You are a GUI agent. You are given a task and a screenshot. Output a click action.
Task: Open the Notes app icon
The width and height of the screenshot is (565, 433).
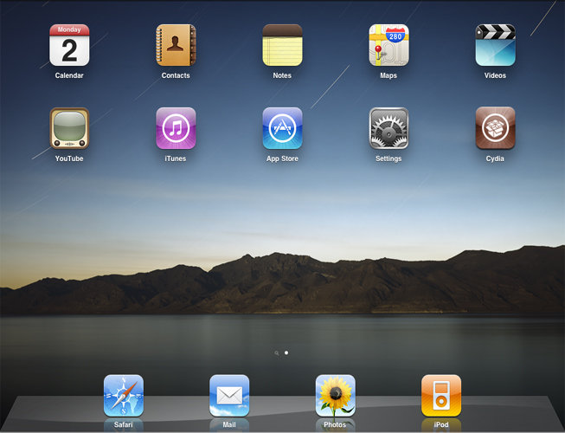coord(282,45)
